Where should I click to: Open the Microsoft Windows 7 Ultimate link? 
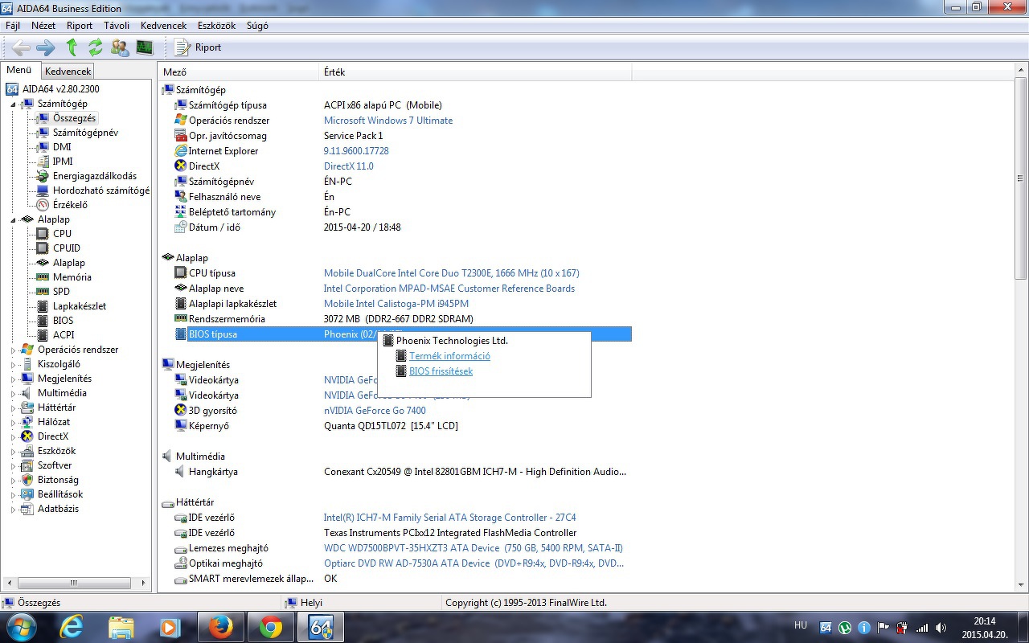coord(388,121)
